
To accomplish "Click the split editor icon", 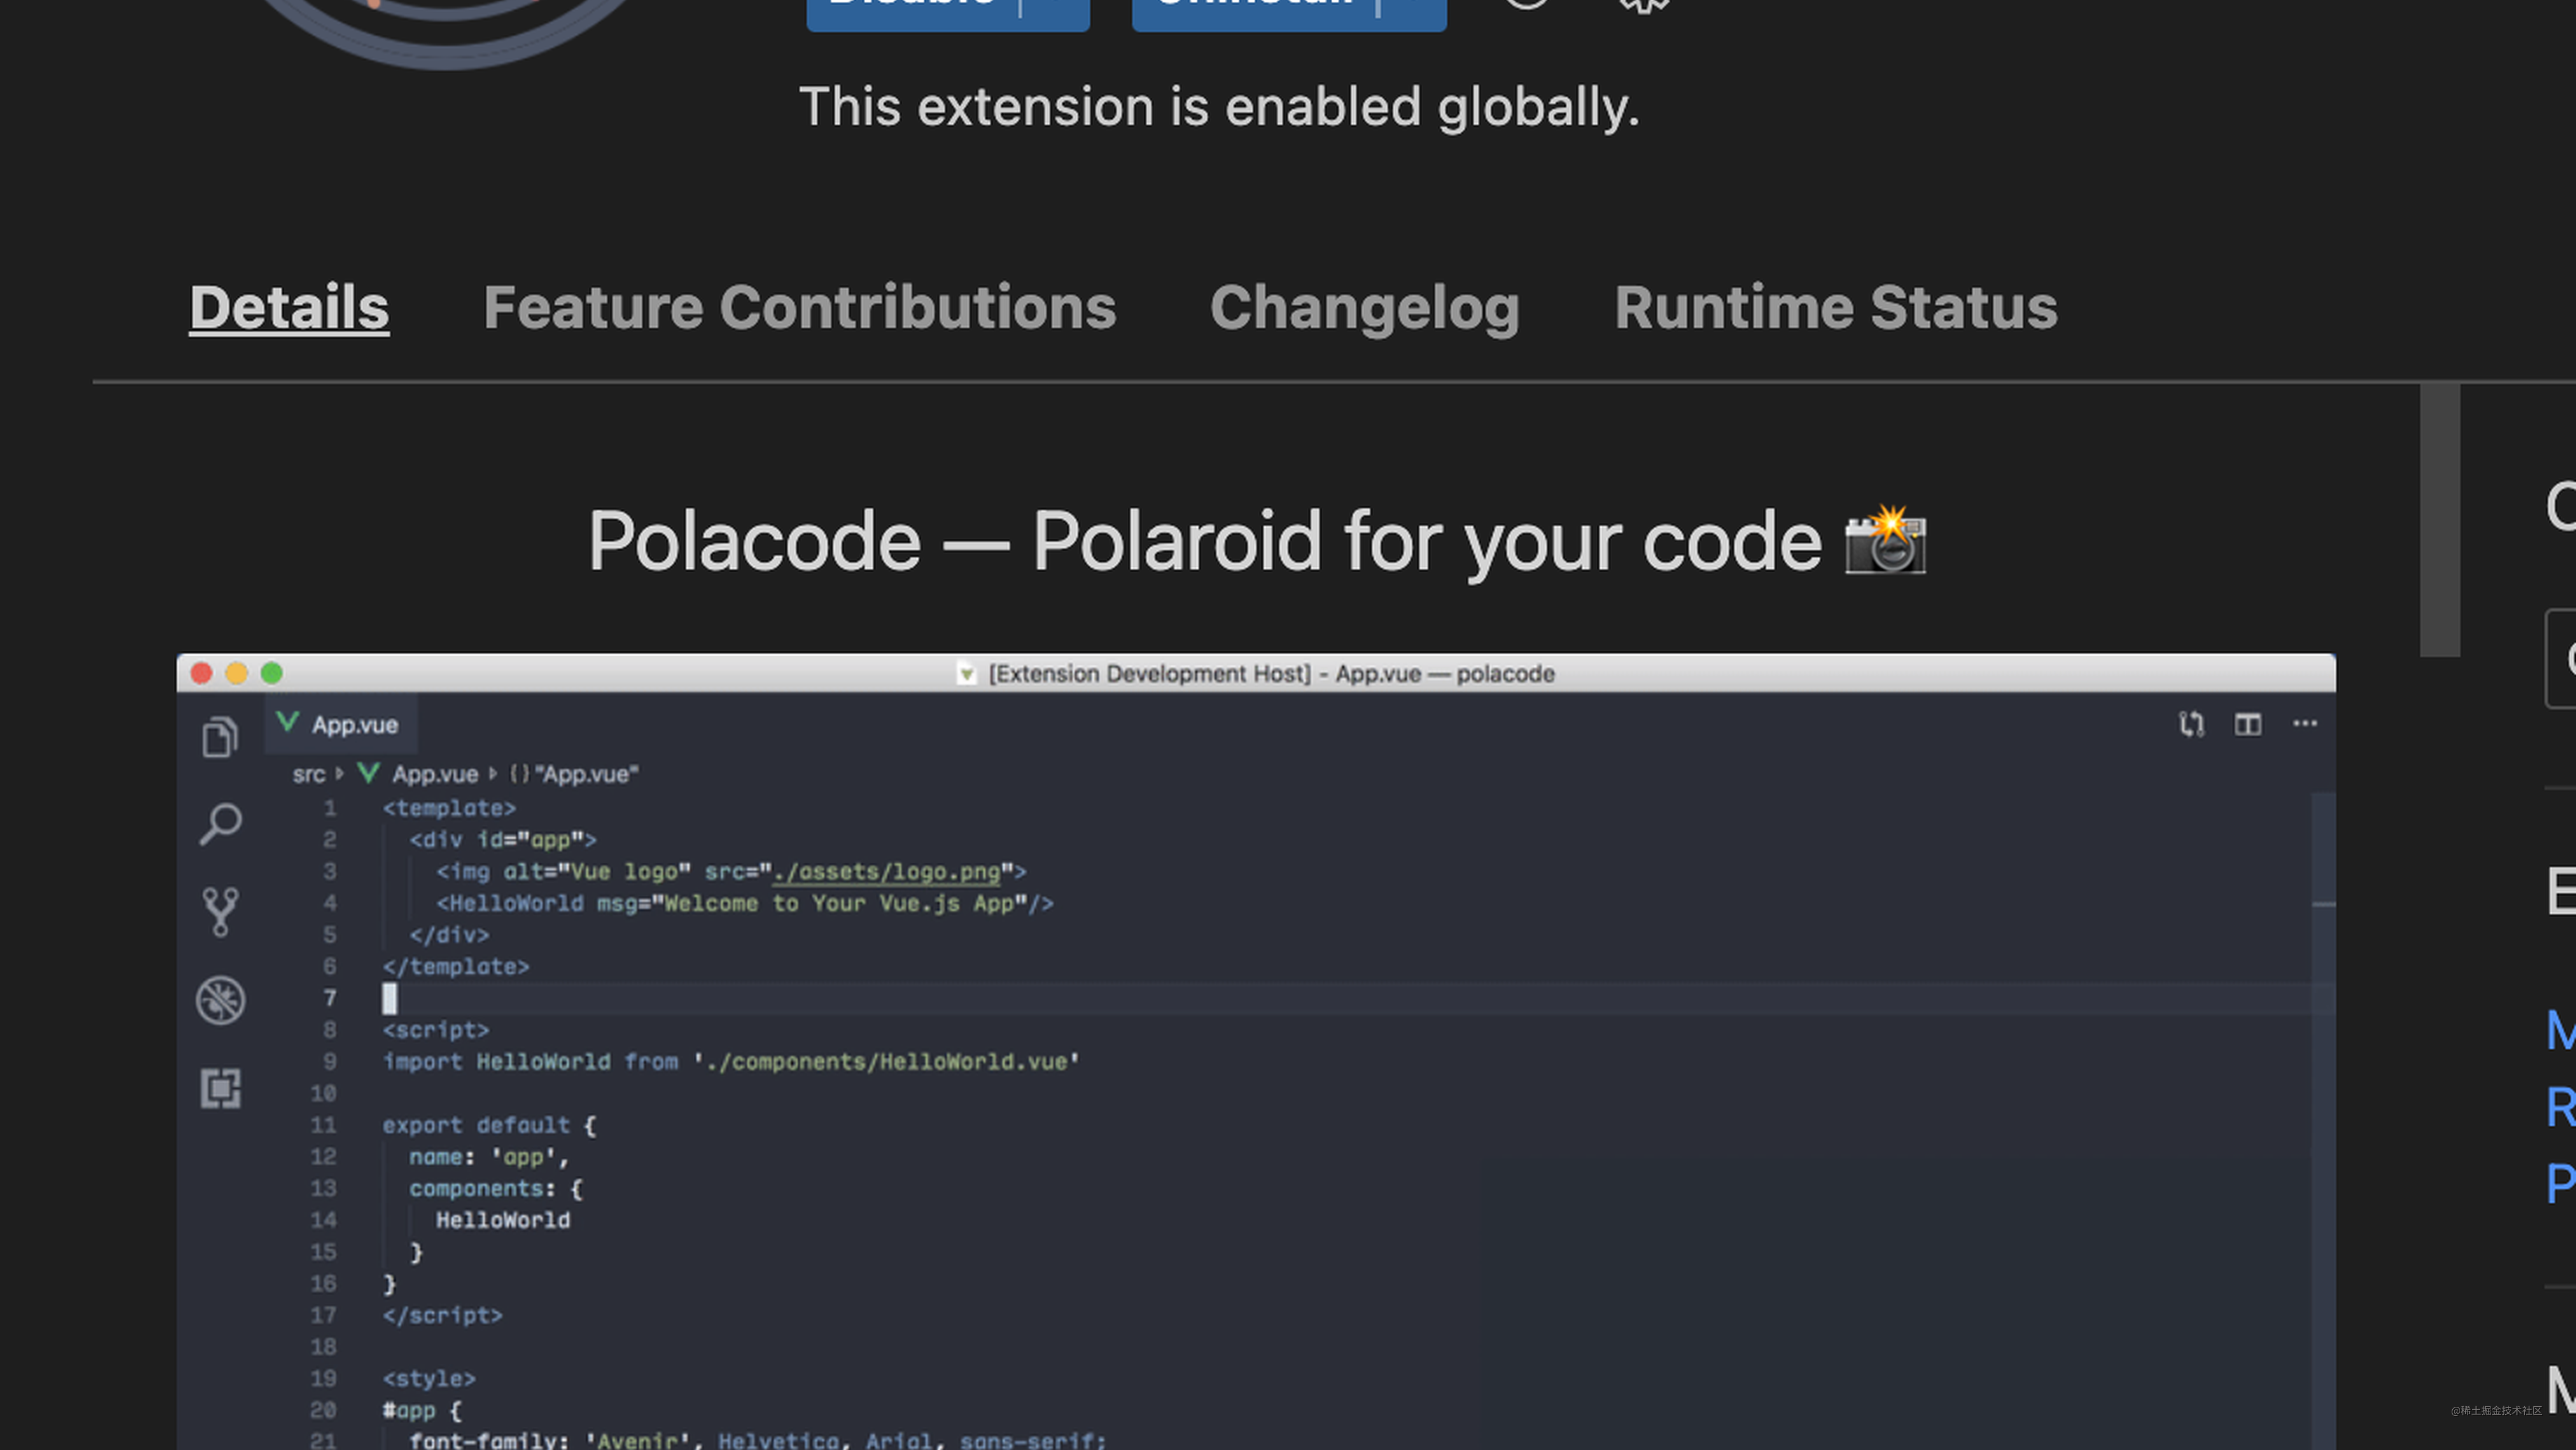I will pos(2247,724).
